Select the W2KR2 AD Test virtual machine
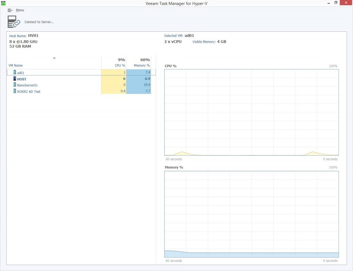Viewport: 353px width, 271px height. (x=52, y=91)
